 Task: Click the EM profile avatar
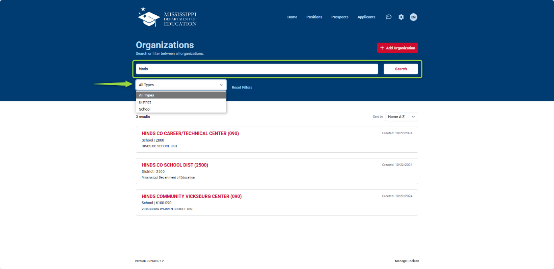point(413,17)
